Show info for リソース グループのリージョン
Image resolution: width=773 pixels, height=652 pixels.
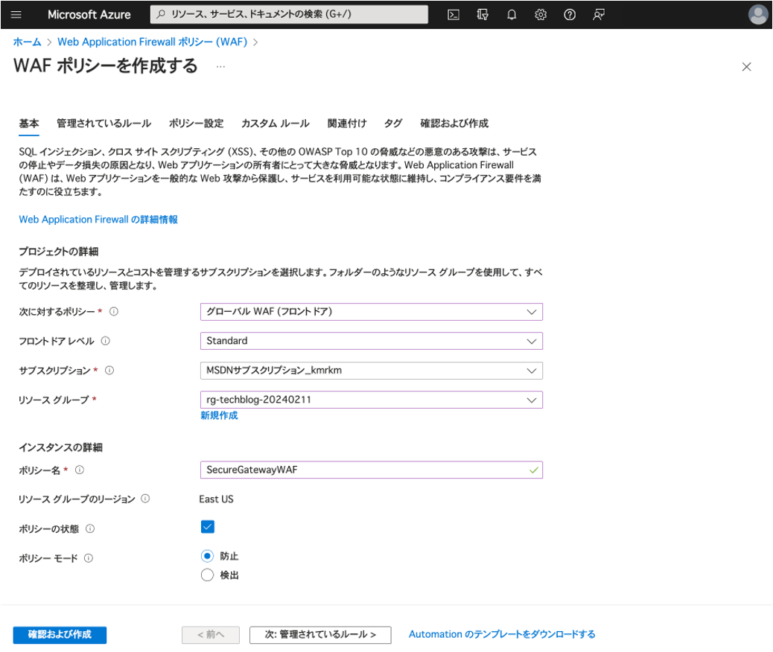point(145,499)
